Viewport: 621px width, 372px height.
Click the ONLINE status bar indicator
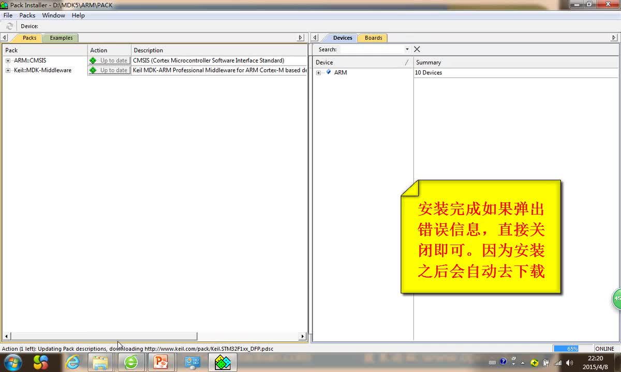pos(604,349)
